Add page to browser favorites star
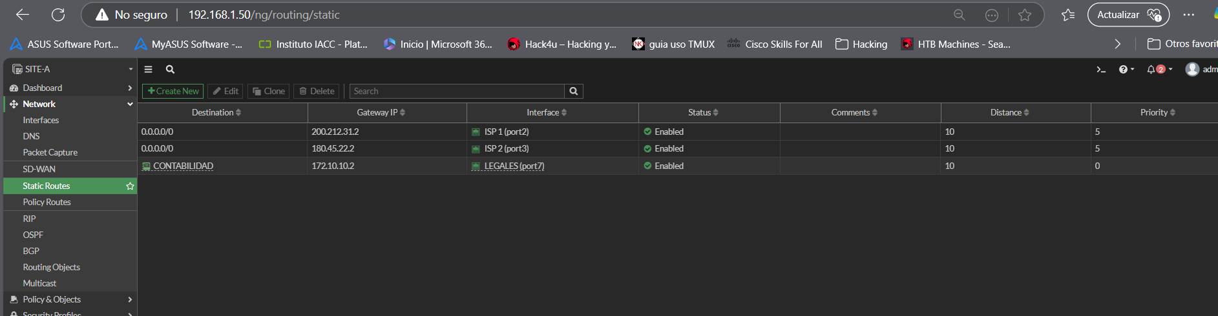This screenshot has width=1218, height=316. [1024, 15]
